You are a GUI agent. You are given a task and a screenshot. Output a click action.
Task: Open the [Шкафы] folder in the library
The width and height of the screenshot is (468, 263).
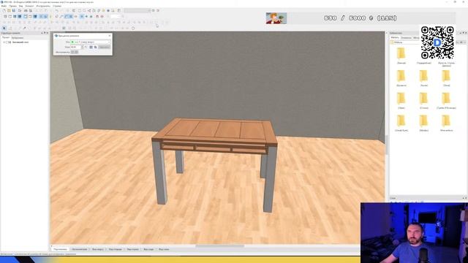423,123
